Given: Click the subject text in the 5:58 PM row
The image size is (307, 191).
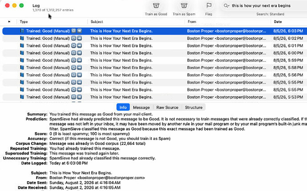Looking at the screenshot, I should (121, 67).
